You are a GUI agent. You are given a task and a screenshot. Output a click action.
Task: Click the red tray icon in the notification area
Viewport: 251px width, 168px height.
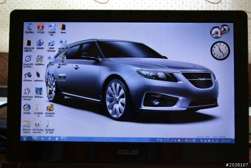187,140
